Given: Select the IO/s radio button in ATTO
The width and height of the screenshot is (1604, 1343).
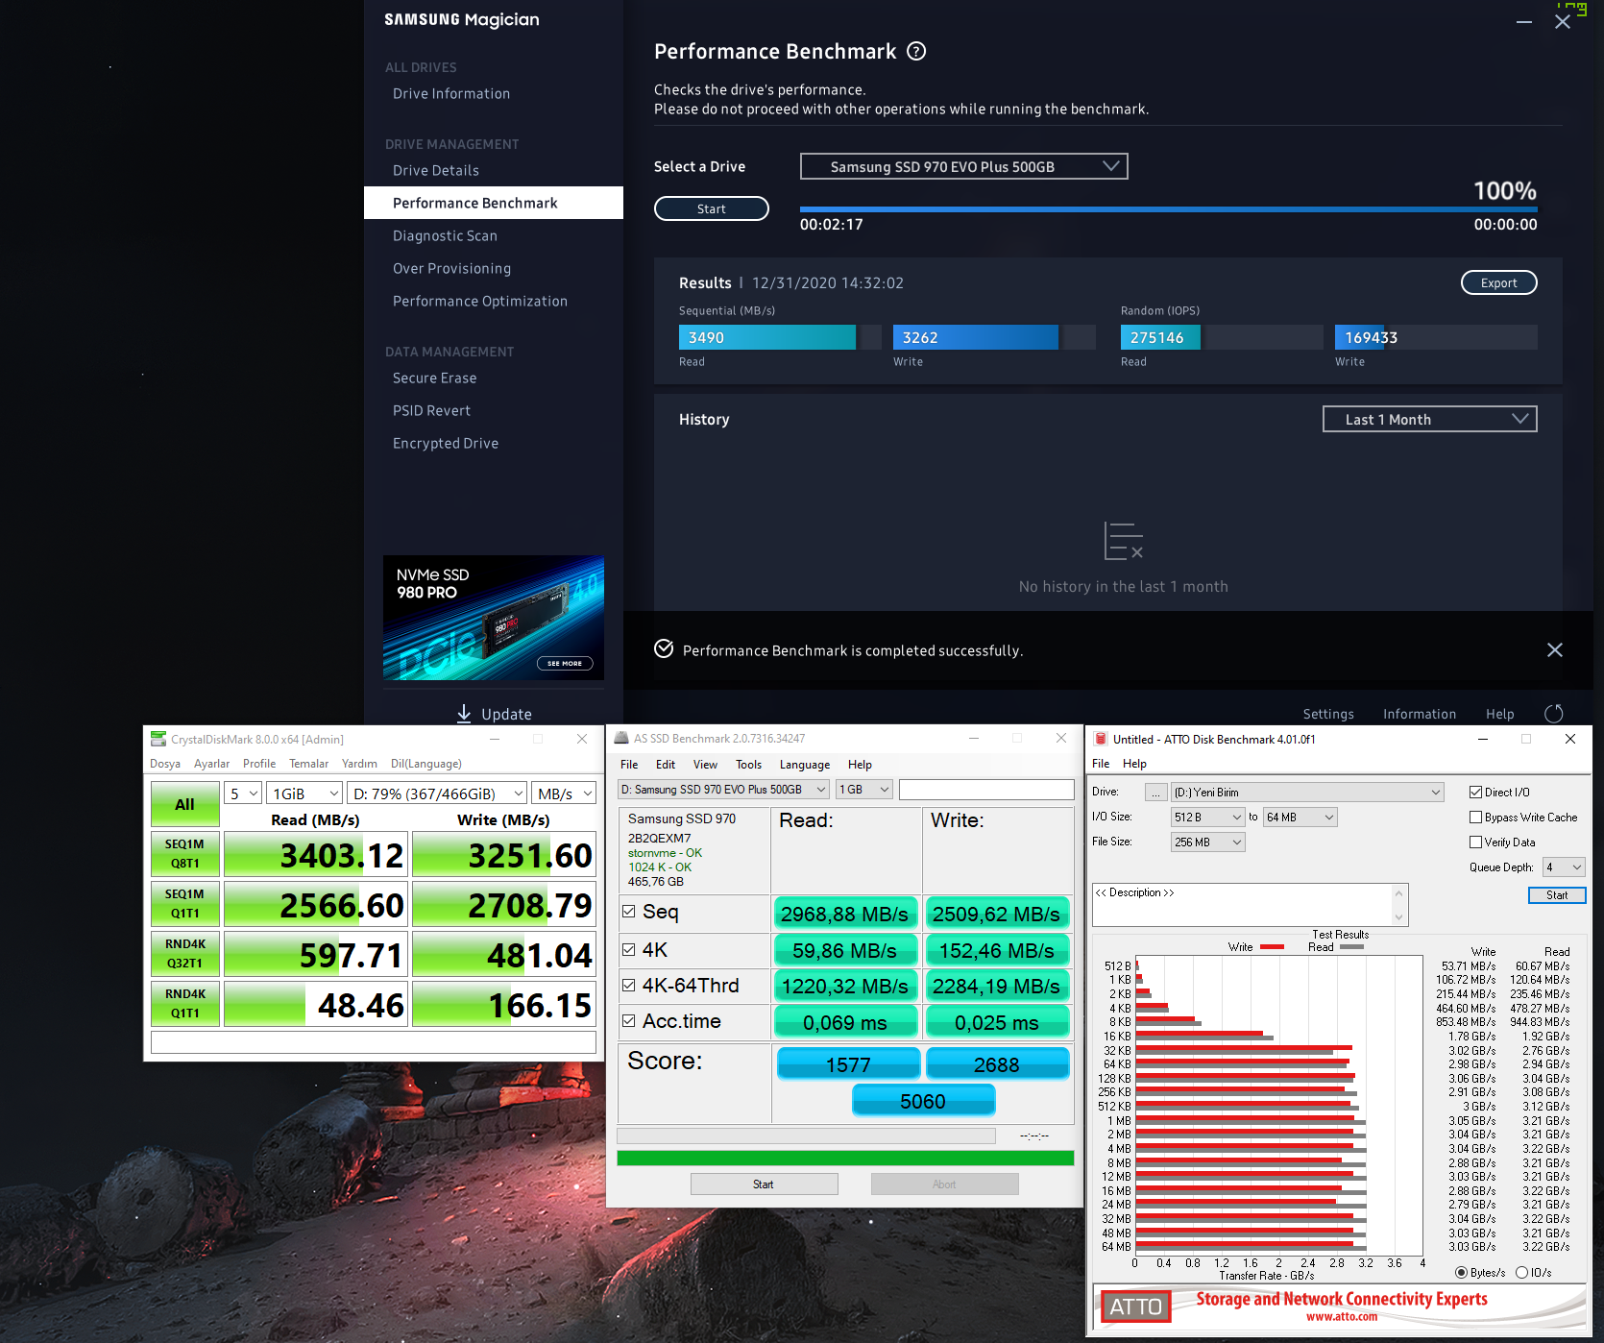Looking at the screenshot, I should (x=1521, y=1272).
